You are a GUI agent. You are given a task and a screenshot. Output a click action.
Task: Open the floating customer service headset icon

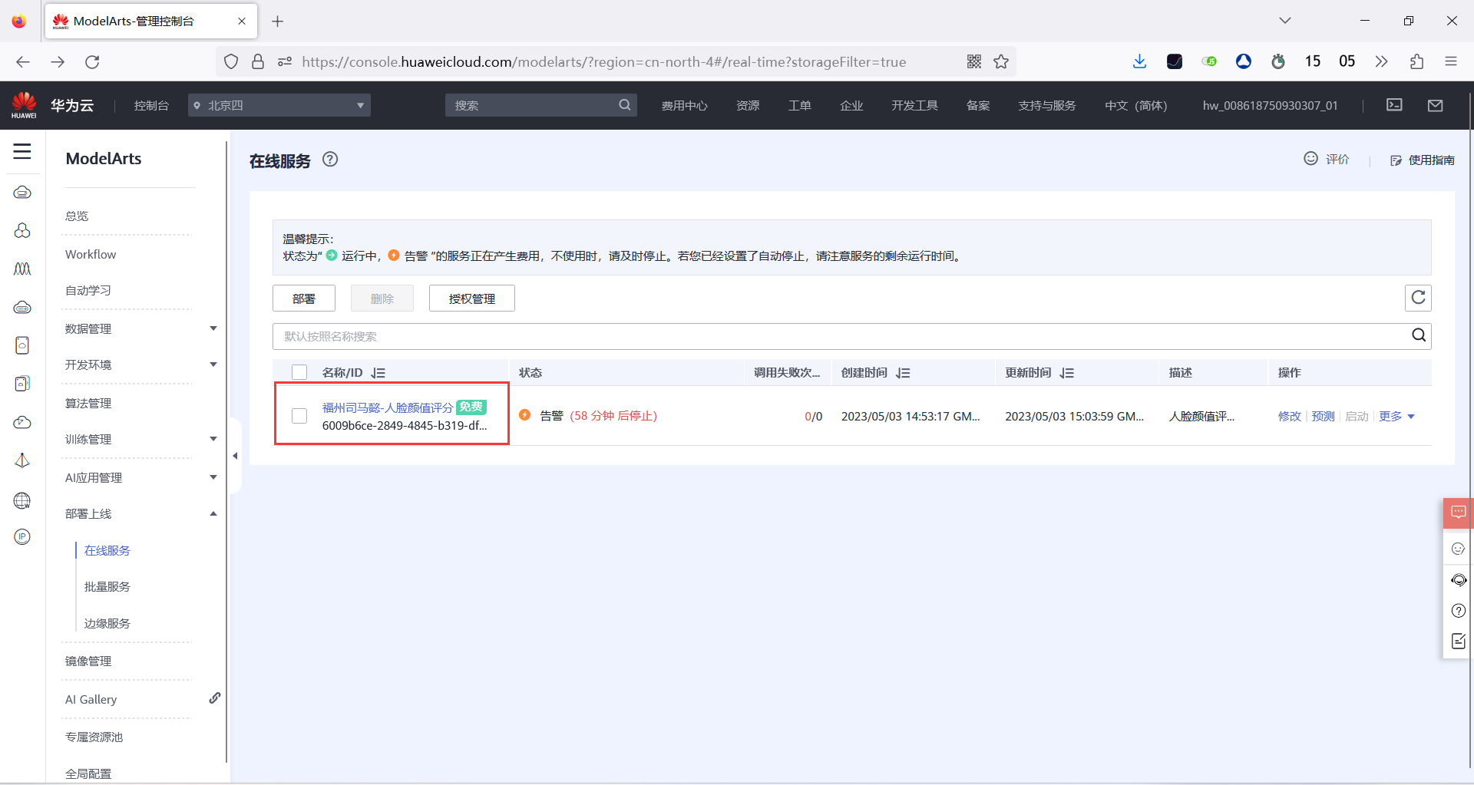click(1459, 580)
